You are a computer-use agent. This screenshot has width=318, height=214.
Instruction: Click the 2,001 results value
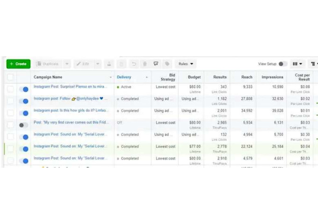222,110
